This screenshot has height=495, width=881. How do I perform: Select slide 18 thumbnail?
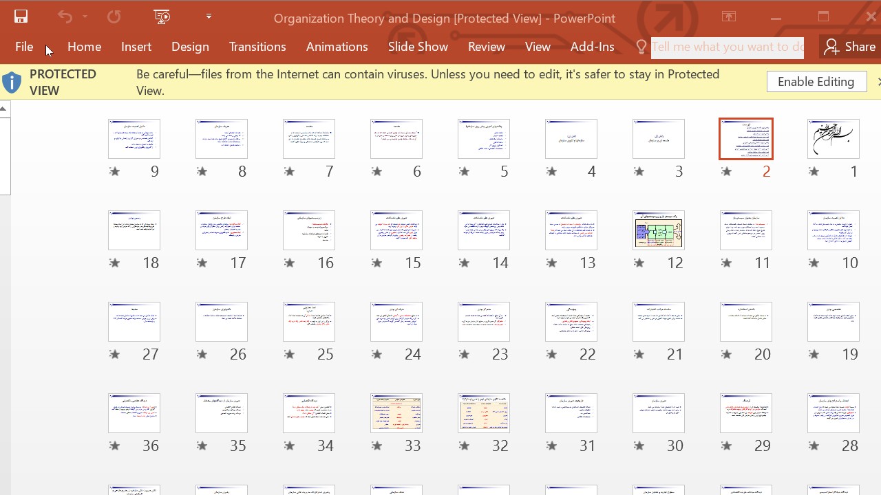click(x=134, y=230)
